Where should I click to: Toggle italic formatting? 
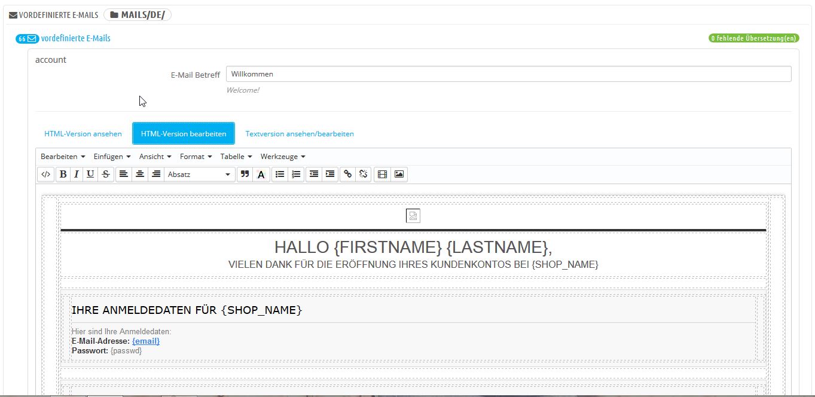(x=77, y=175)
